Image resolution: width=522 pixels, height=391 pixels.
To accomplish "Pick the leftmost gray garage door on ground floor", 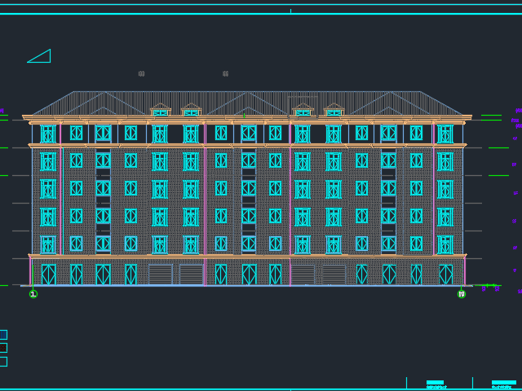I will [x=160, y=275].
